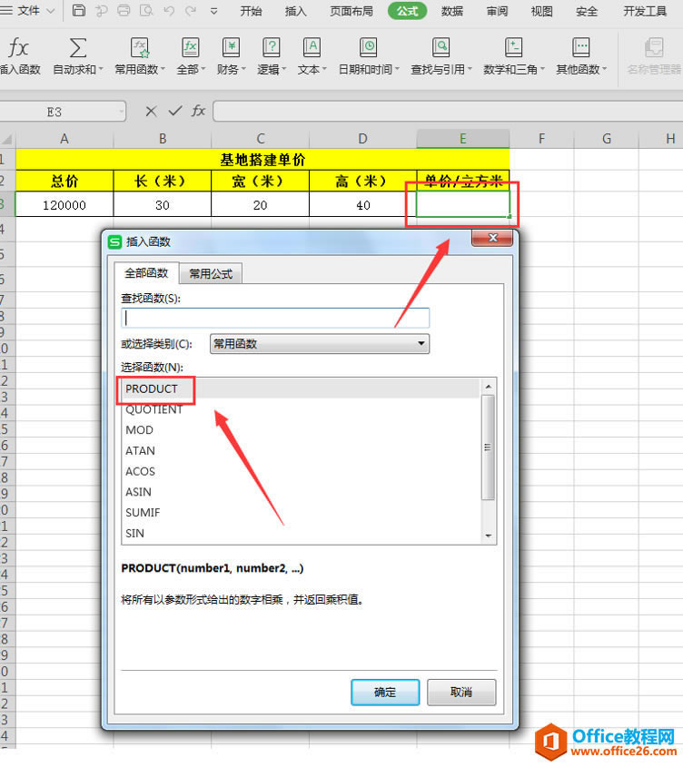Expand the 或选择类别 category combo box
Image resolution: width=683 pixels, height=767 pixels.
click(320, 343)
